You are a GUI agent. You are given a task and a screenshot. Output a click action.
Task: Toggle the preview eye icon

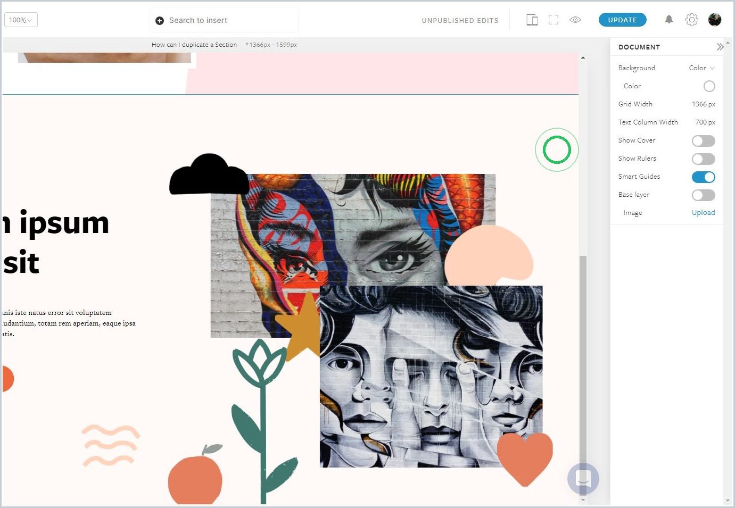point(575,20)
